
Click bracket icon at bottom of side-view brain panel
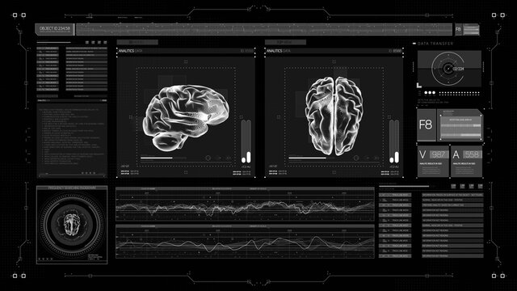pyautogui.click(x=186, y=172)
